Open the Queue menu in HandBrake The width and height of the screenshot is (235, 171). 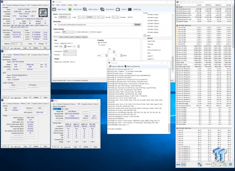pyautogui.click(x=70, y=5)
